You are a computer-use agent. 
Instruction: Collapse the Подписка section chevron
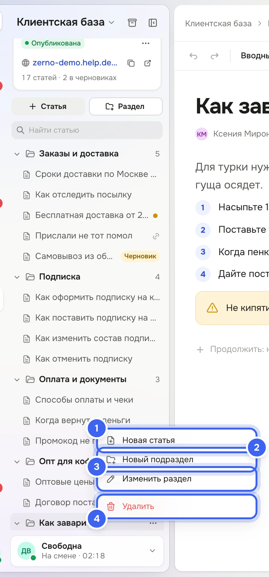(17, 277)
